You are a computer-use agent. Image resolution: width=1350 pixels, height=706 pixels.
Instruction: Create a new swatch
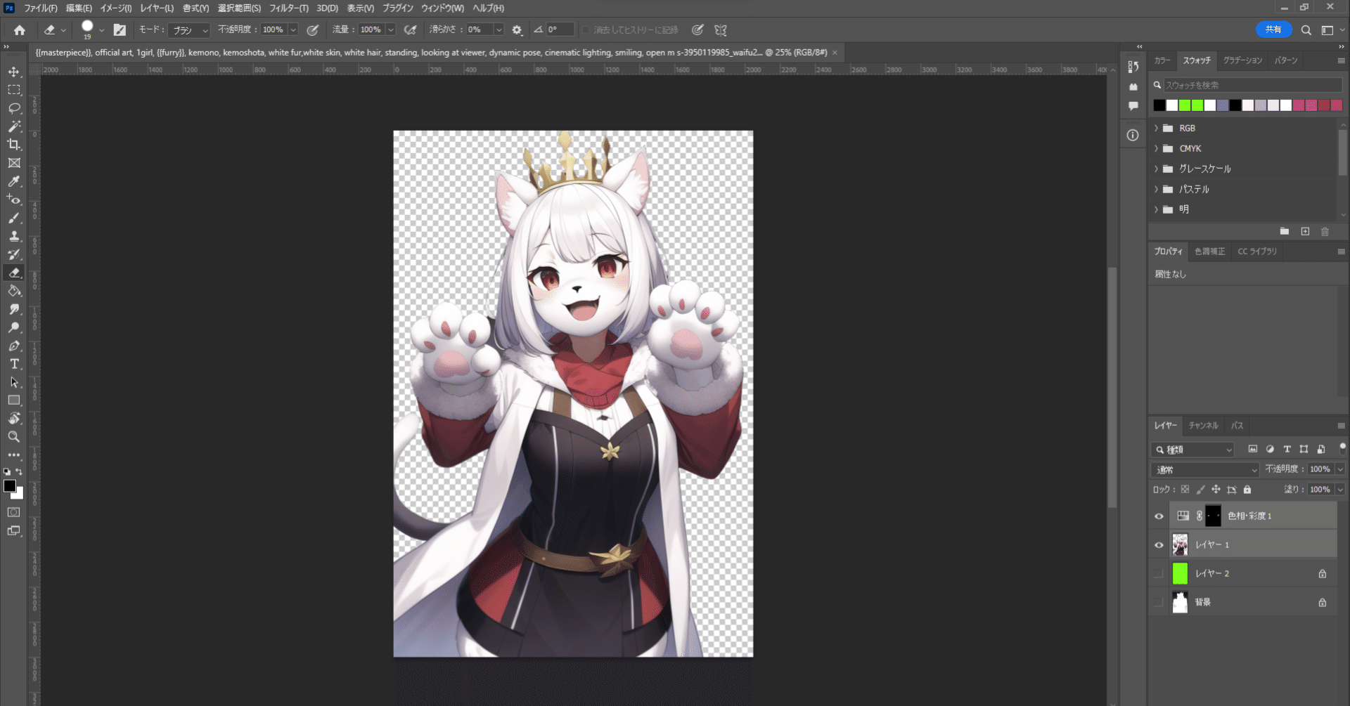[1305, 232]
